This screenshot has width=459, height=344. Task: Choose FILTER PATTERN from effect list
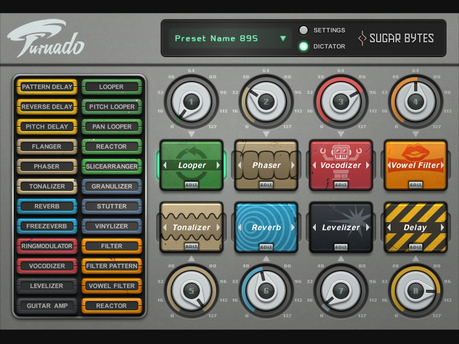click(x=111, y=266)
